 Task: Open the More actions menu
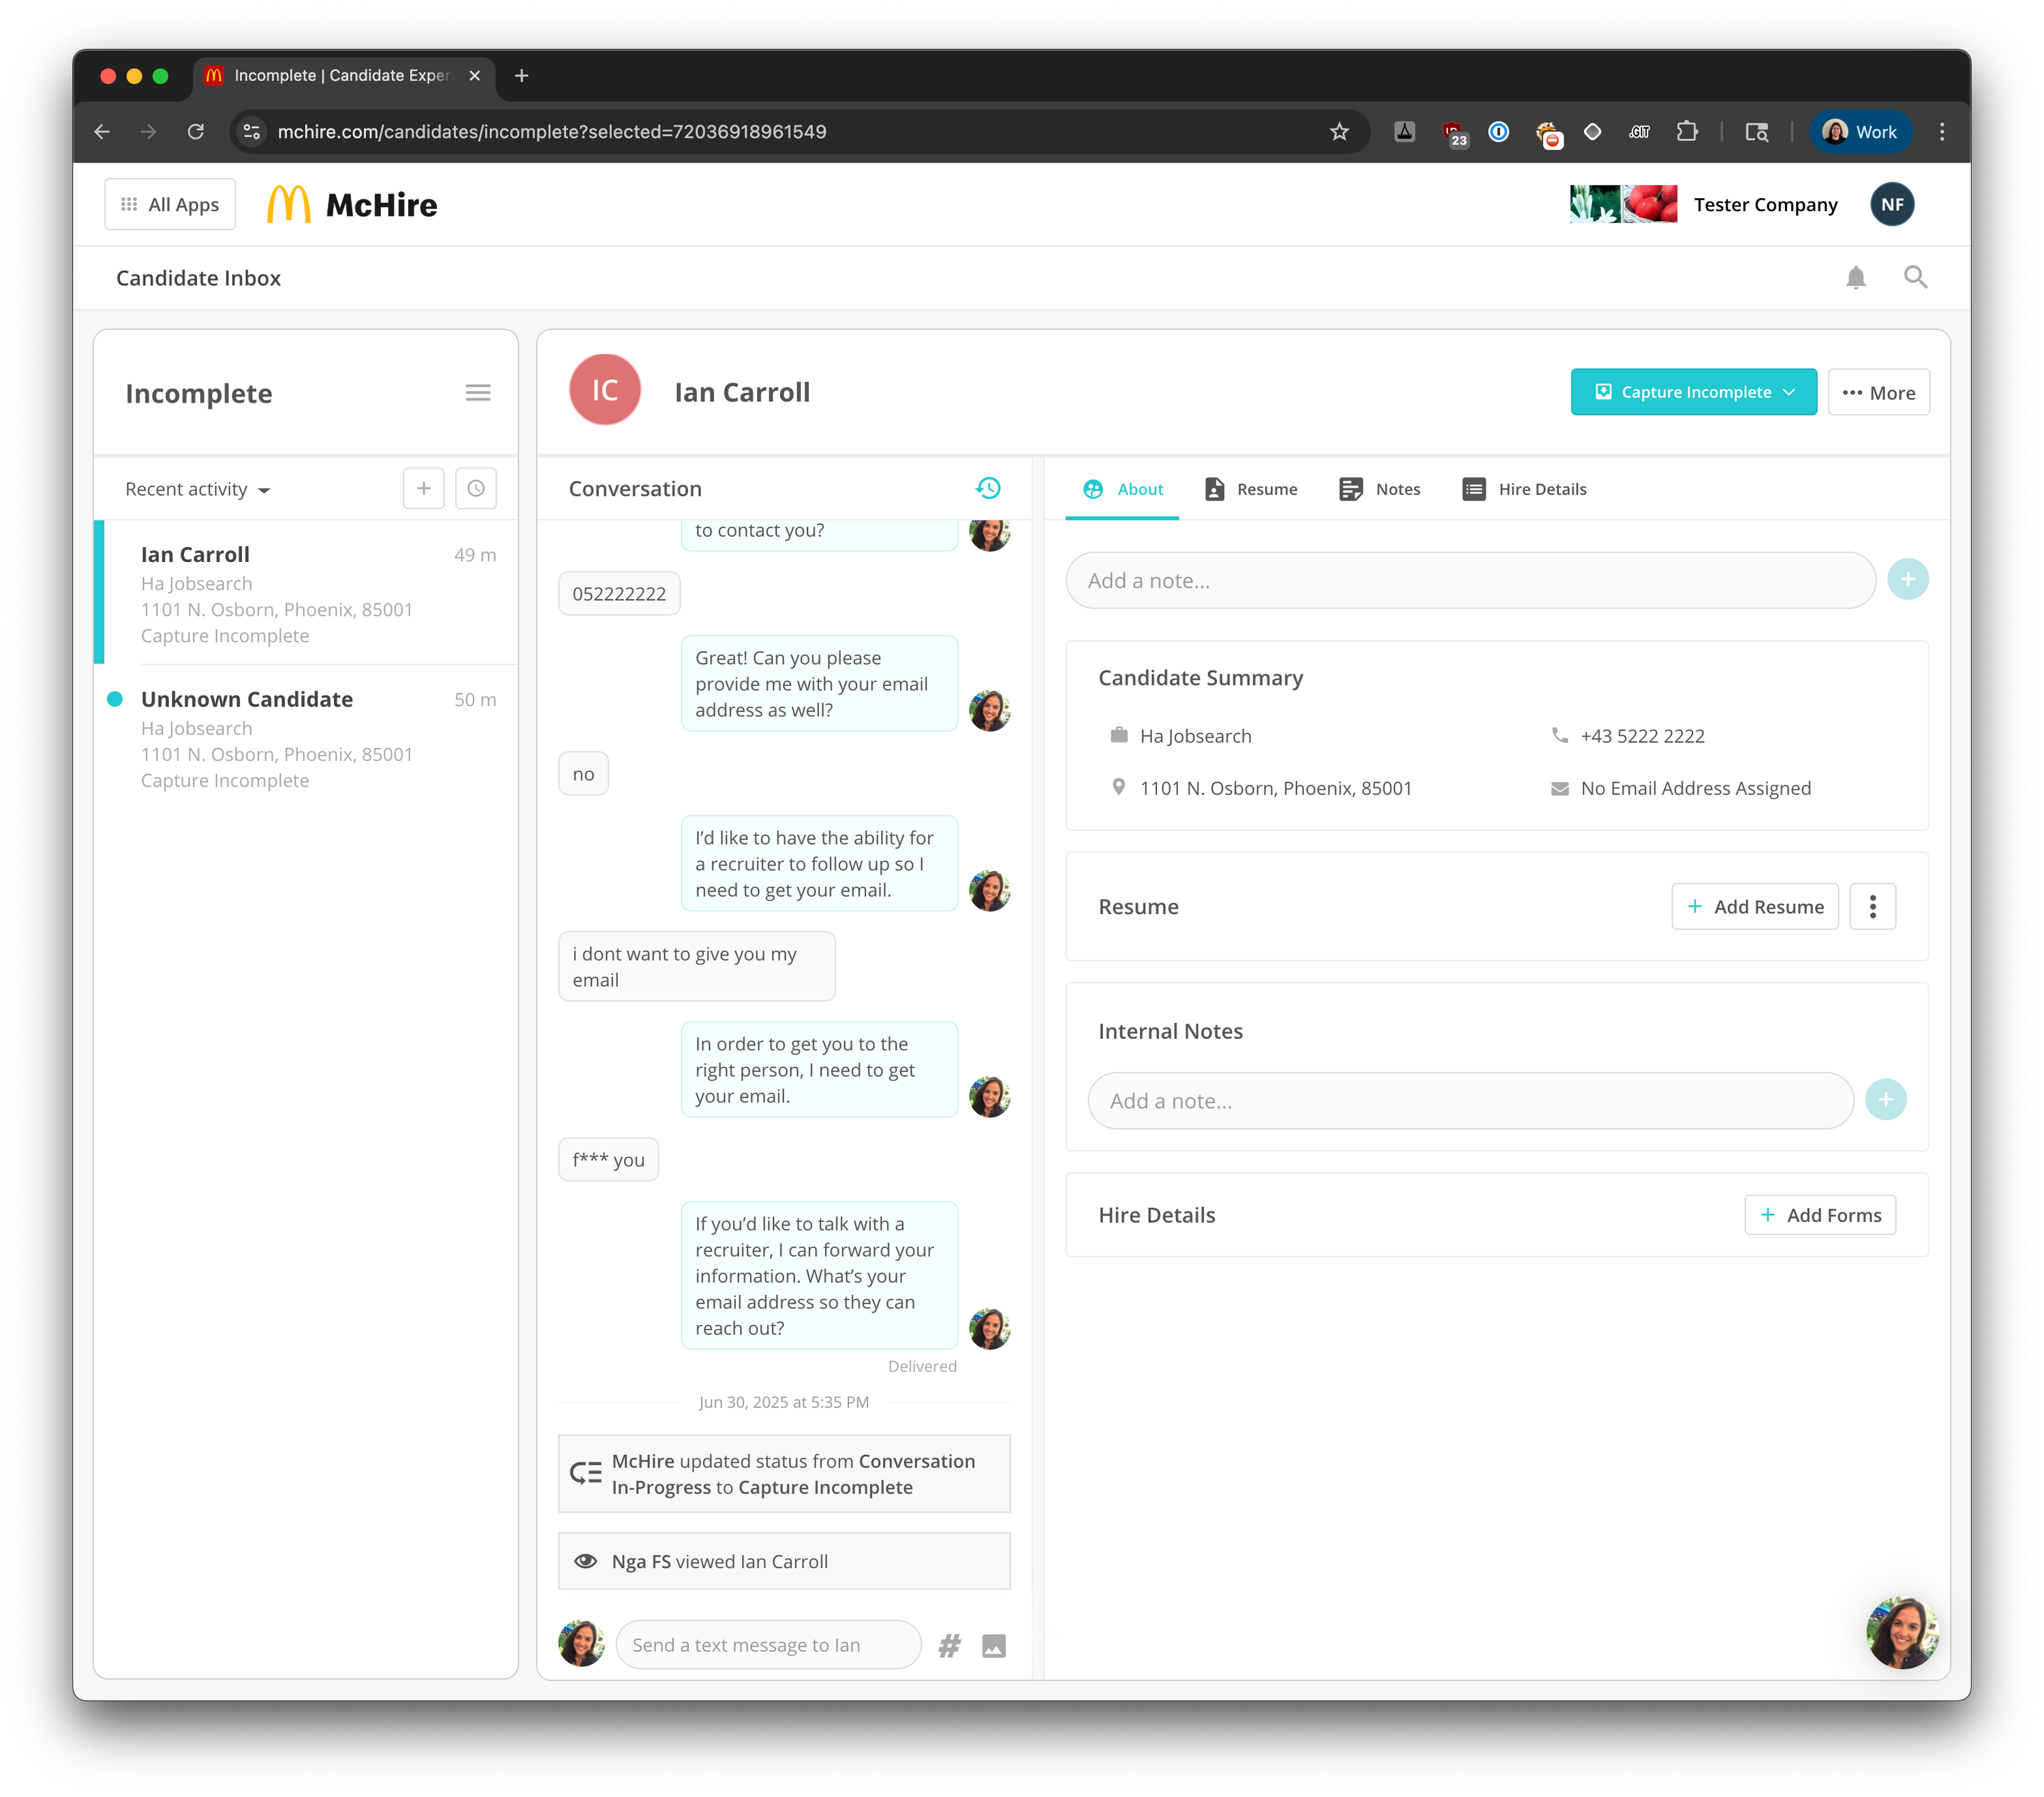(x=1878, y=392)
